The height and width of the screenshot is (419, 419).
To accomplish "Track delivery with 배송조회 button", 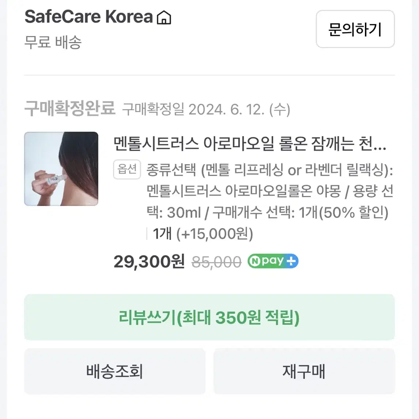I will [115, 371].
